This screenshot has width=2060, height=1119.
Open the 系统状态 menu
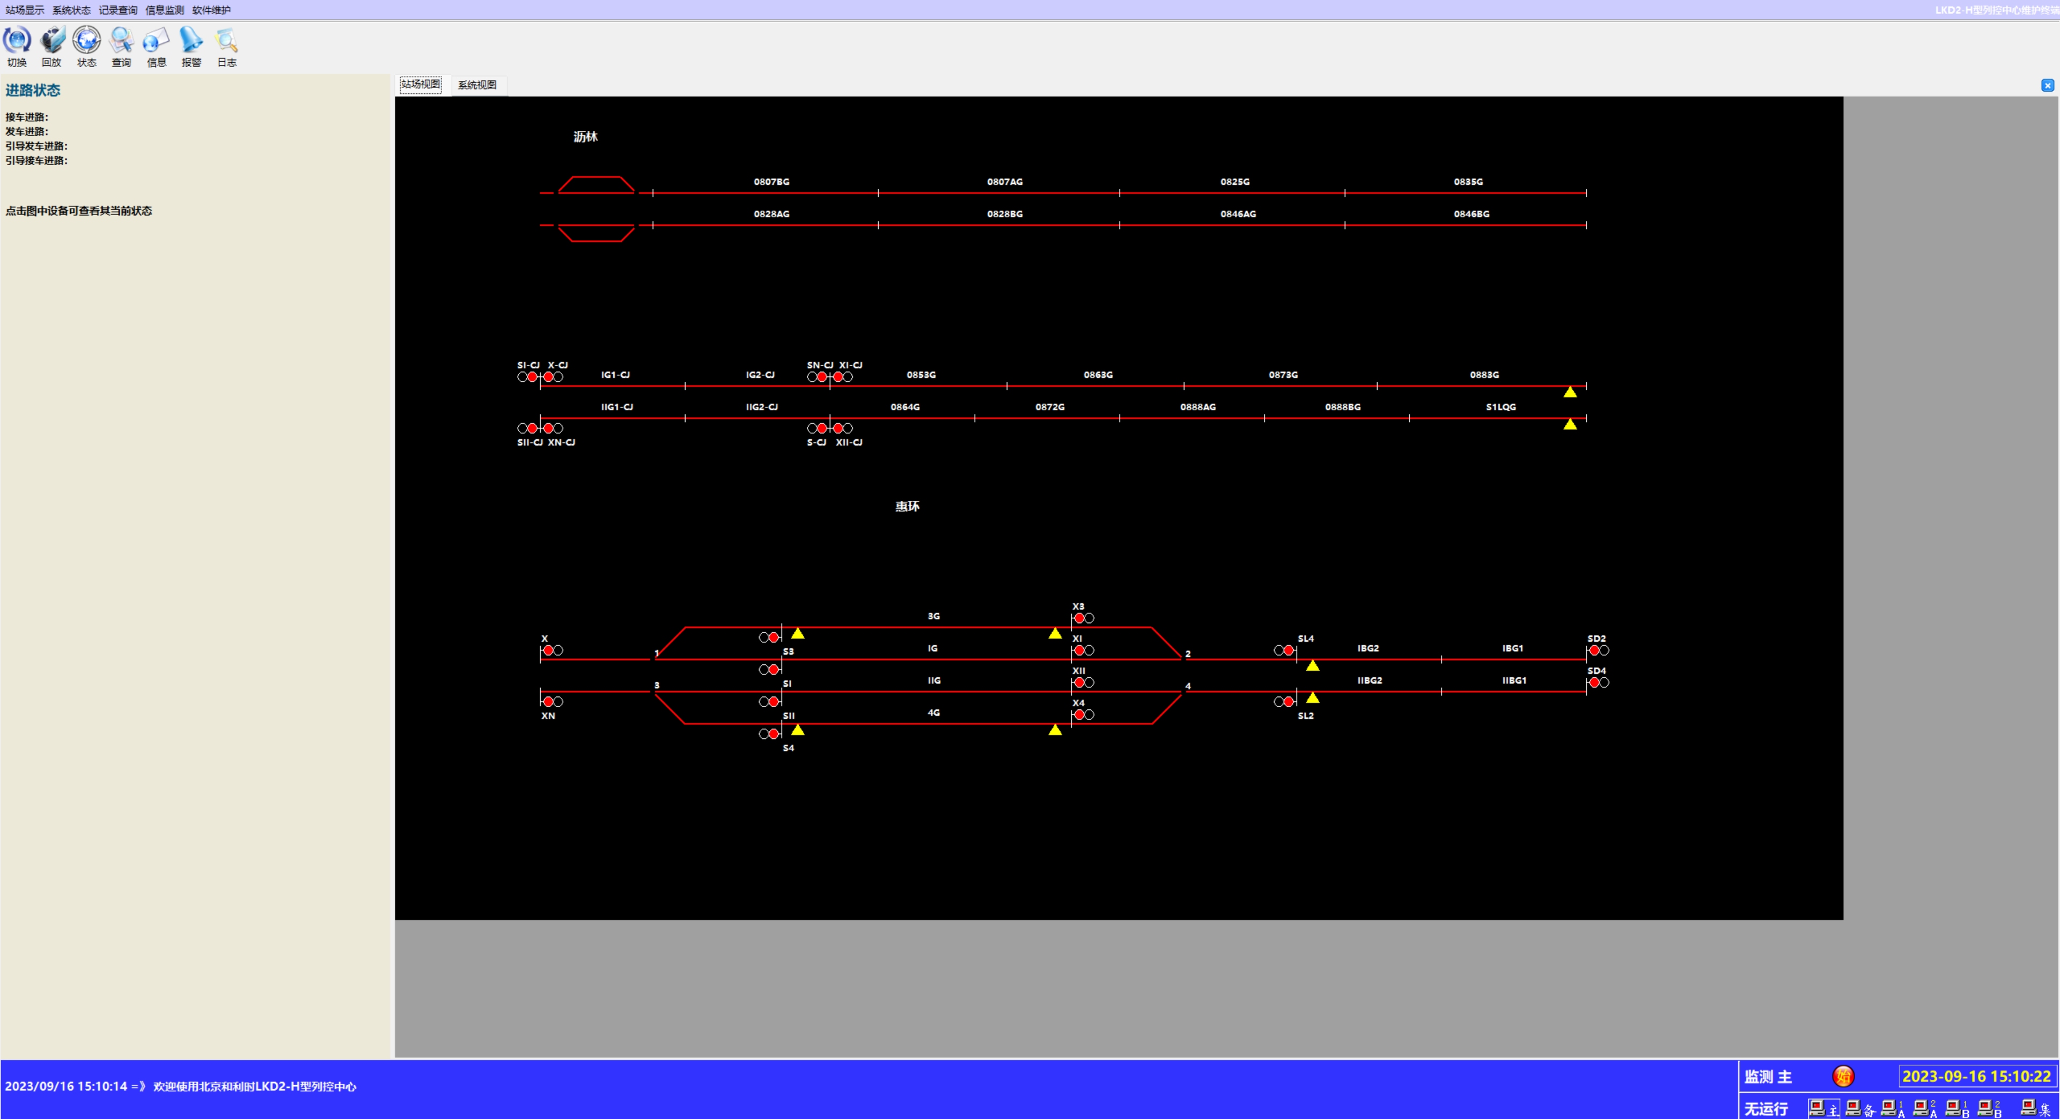[71, 10]
